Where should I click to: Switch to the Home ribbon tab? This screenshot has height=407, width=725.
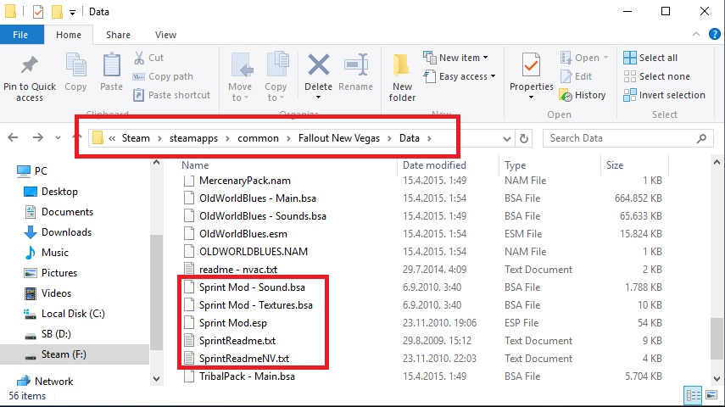click(x=69, y=35)
